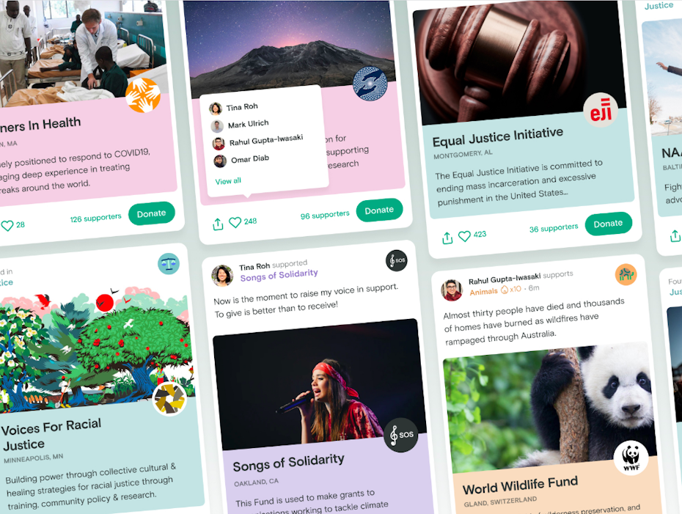
Task: Click share icon next to 248 likes
Action: (x=218, y=224)
